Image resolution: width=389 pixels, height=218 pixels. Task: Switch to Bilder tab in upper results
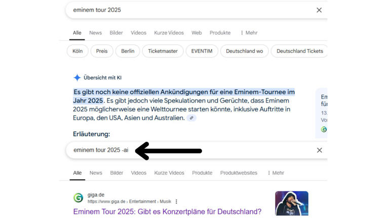116,33
